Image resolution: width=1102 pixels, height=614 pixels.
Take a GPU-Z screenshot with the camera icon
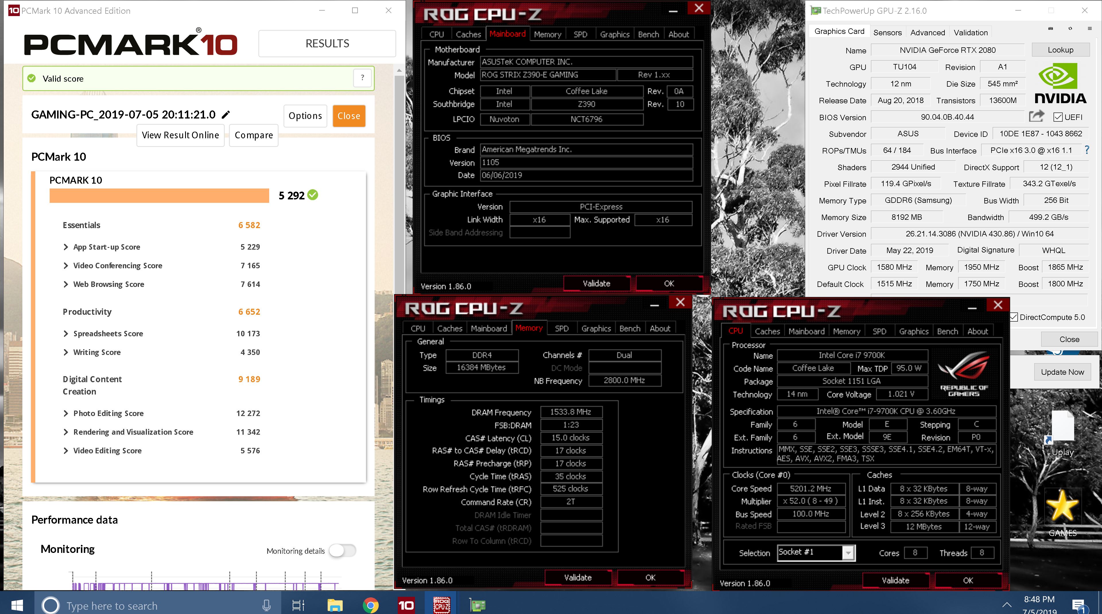click(x=1050, y=29)
